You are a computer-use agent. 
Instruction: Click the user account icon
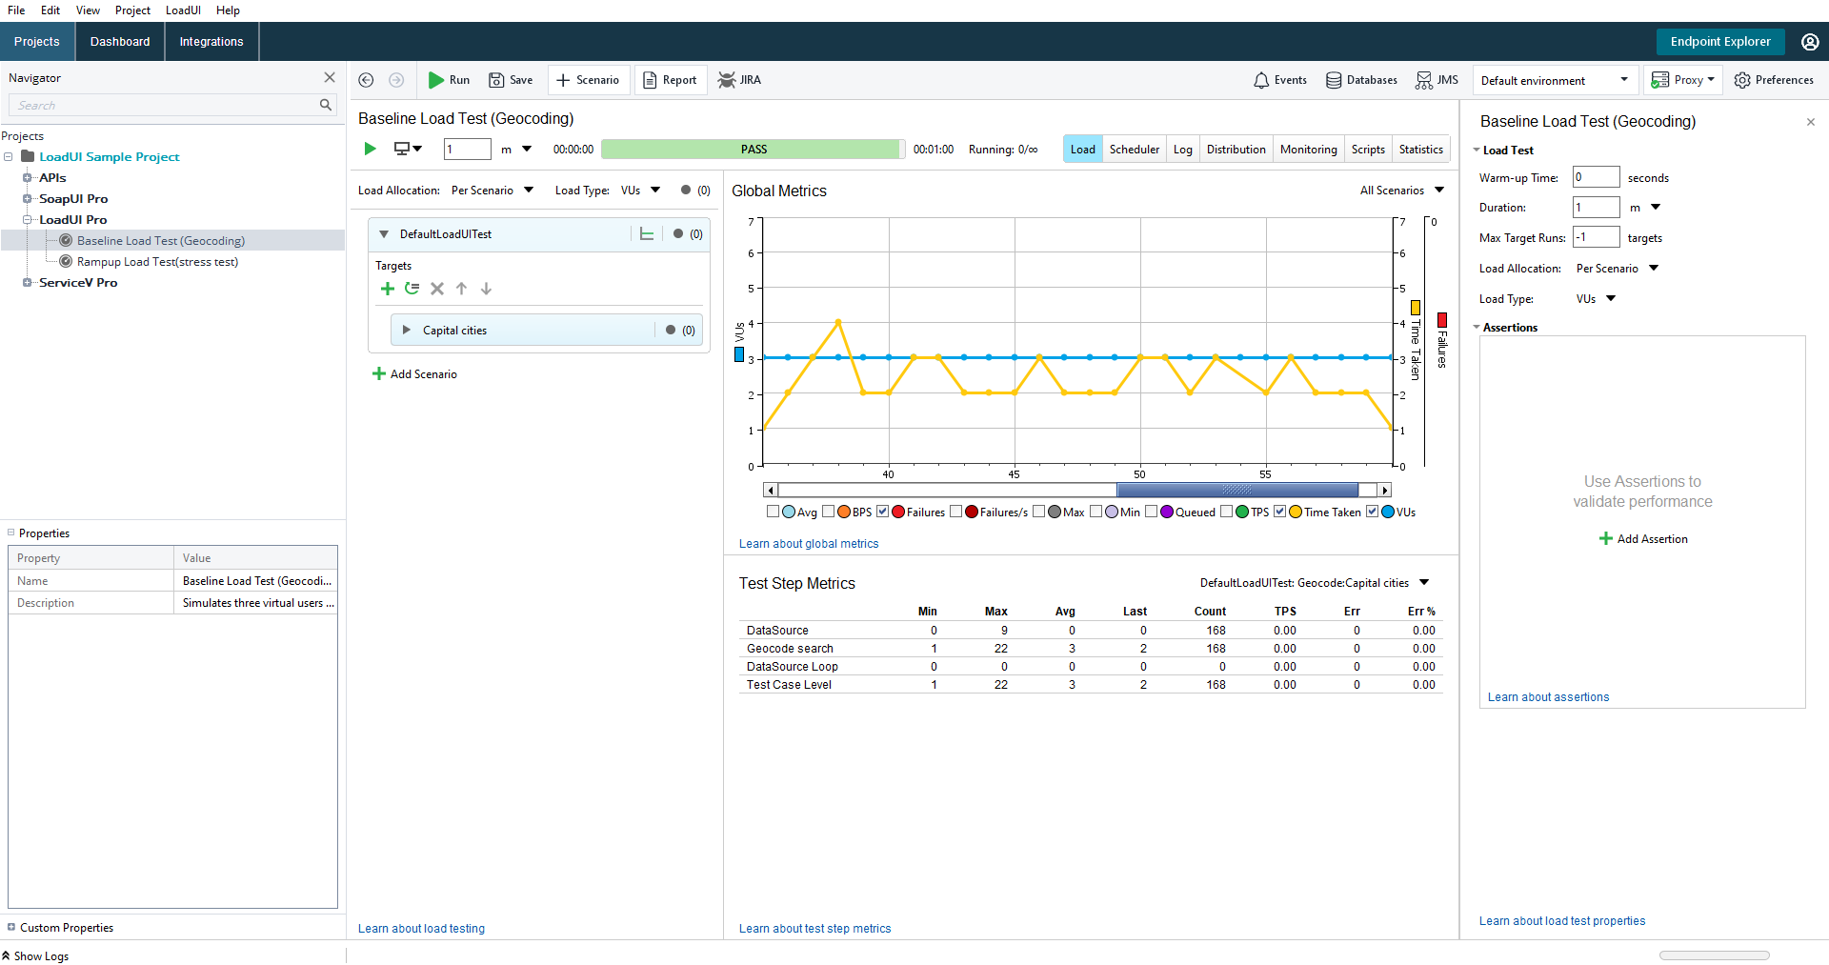1810,42
